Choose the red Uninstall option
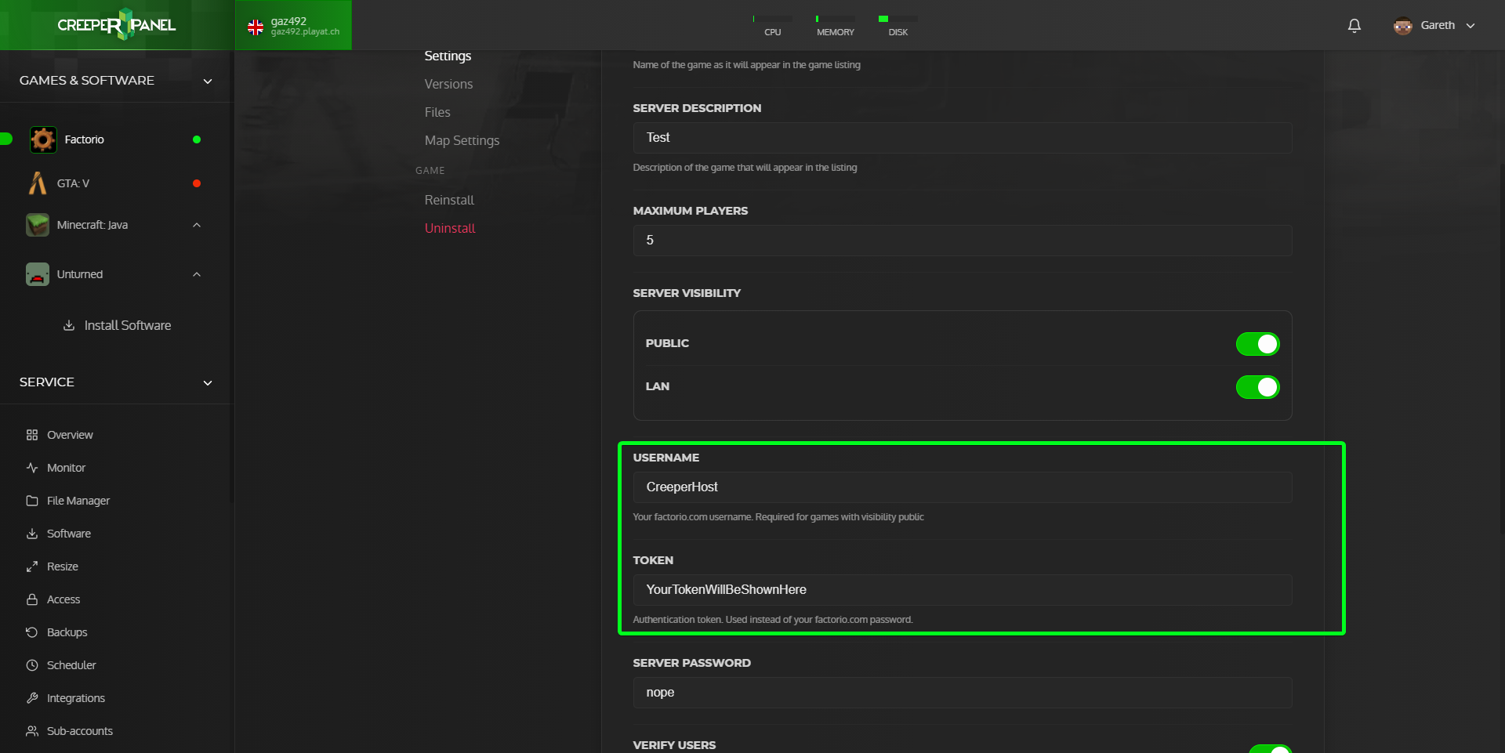Screen dimensions: 1505x753 450,228
